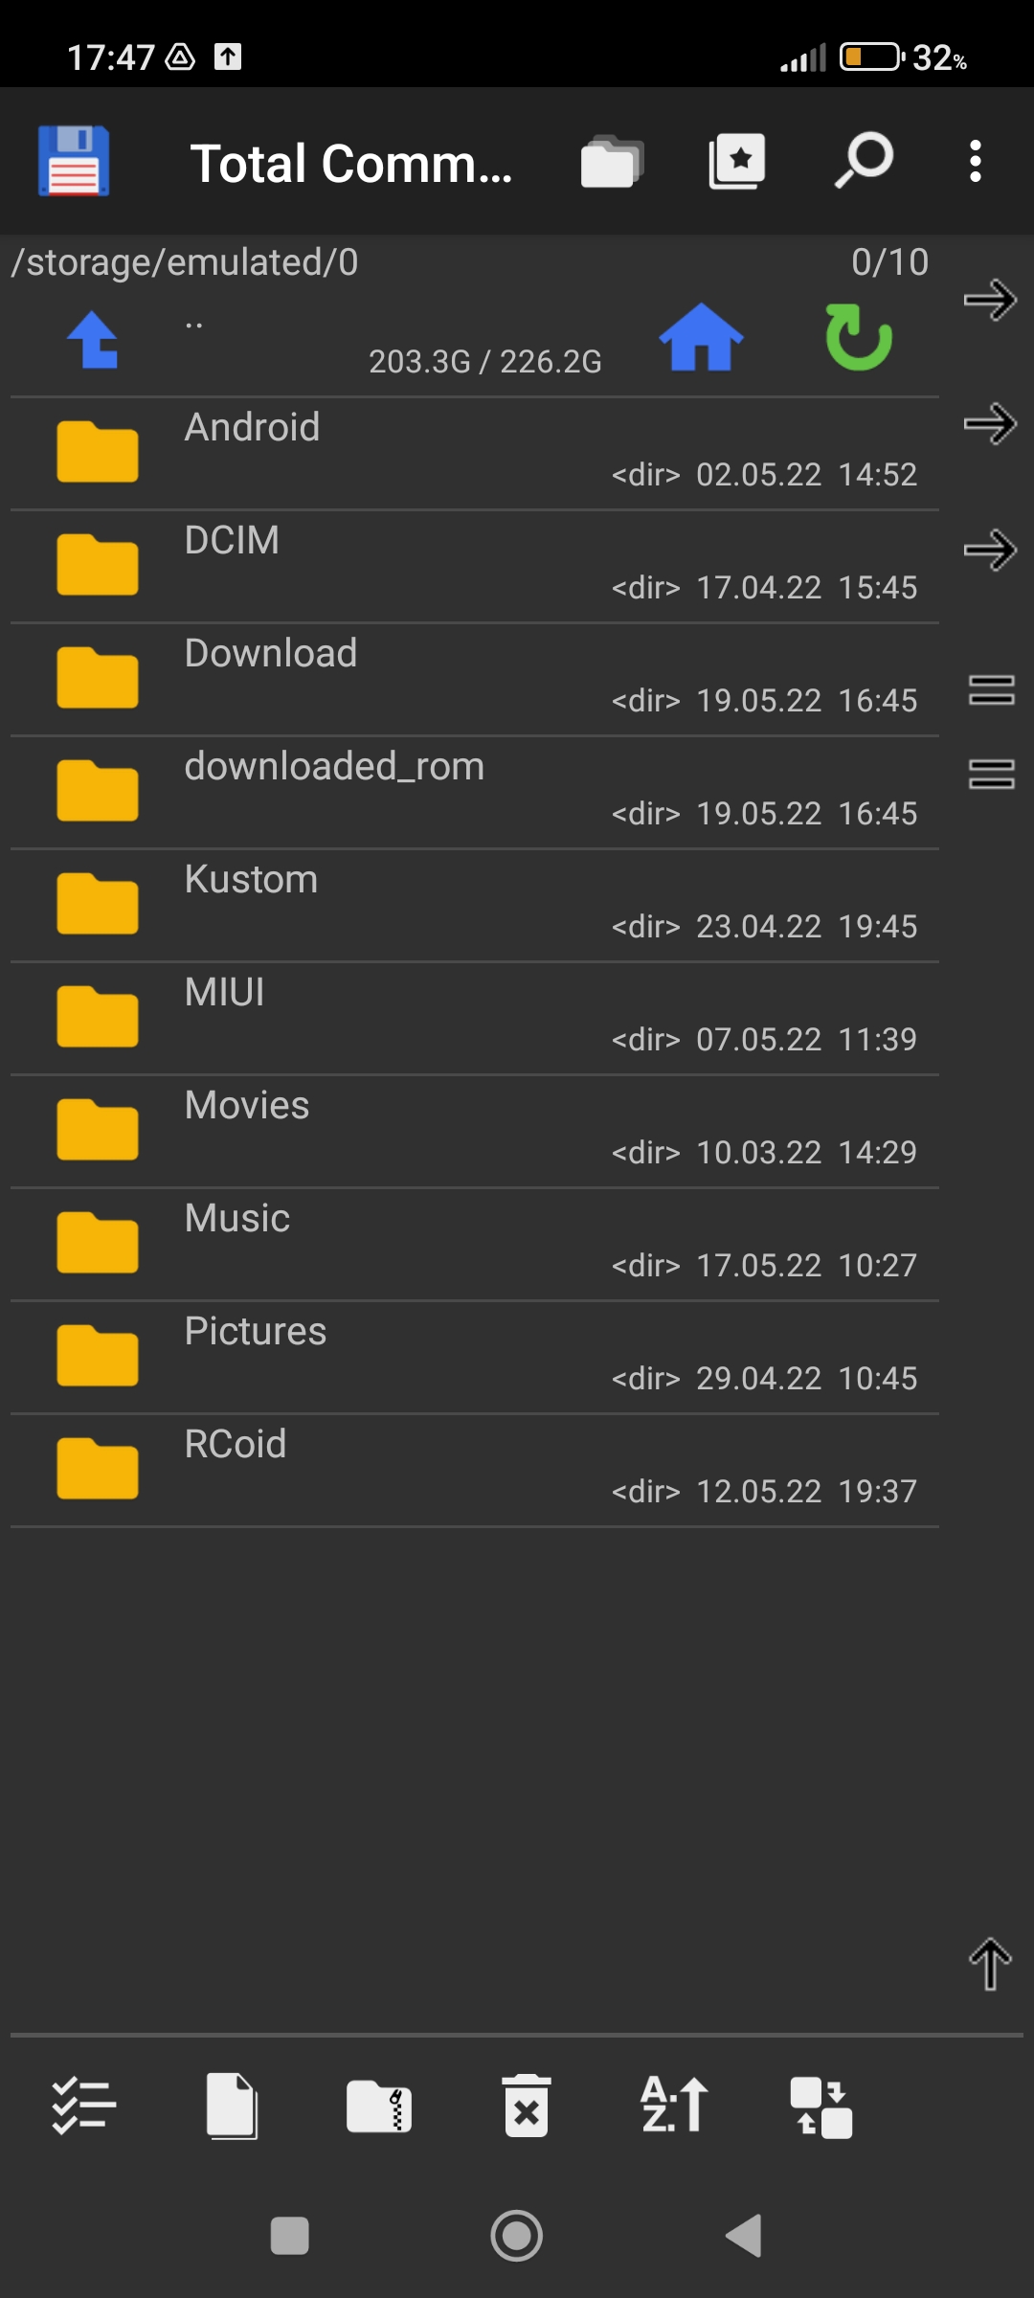Screen dimensions: 1034x2298
Task: Tap the zip archive folder icon
Action: (379, 2106)
